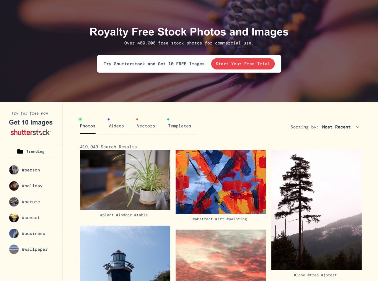The width and height of the screenshot is (378, 281).
Task: Switch to the Vectors tab
Action: point(146,126)
